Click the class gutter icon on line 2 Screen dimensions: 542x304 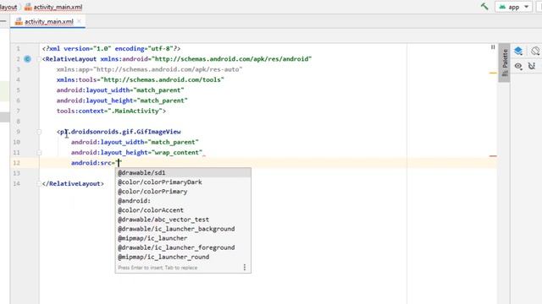27,59
